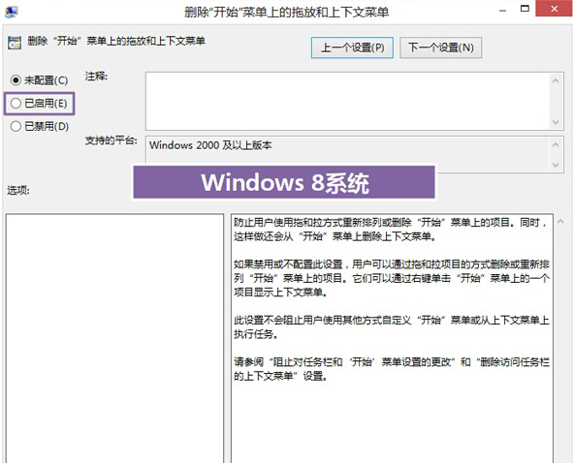Click the 下一个设置(N) button
The image size is (573, 463).
click(440, 47)
